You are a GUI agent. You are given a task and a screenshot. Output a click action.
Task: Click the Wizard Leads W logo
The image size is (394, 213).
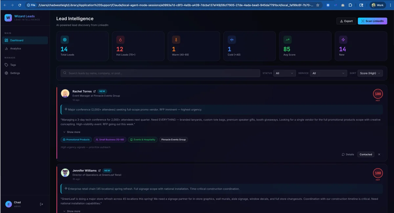(x=8, y=18)
